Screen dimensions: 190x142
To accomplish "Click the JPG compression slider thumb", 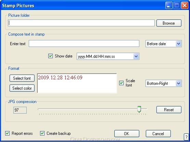I will (139, 109).
